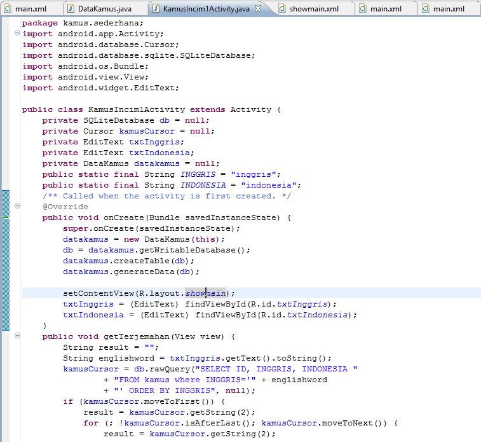
Task: Close the KamusIncim1Activity.java tab
Action: coord(258,8)
